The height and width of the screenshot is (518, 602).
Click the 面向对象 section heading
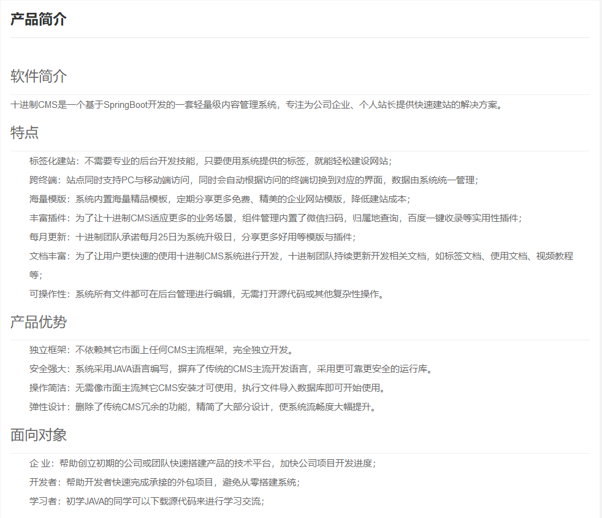click(39, 435)
